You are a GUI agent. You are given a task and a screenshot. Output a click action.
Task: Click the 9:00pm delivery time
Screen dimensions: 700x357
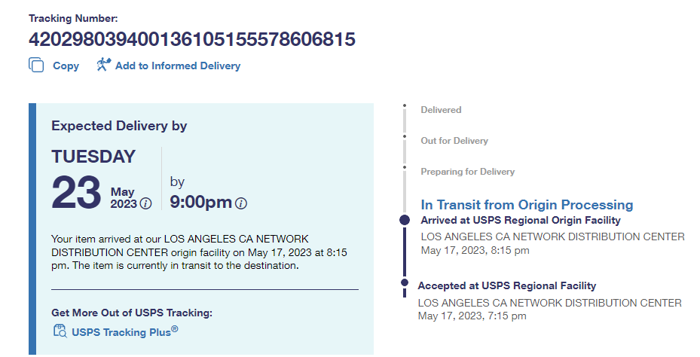click(200, 203)
